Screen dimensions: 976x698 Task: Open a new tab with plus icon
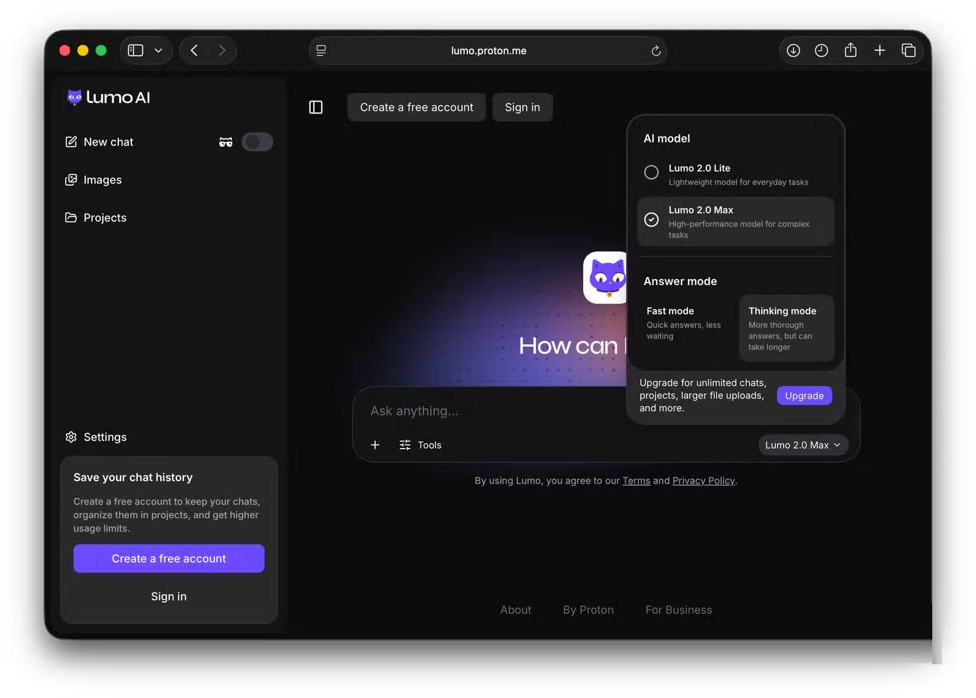point(880,50)
